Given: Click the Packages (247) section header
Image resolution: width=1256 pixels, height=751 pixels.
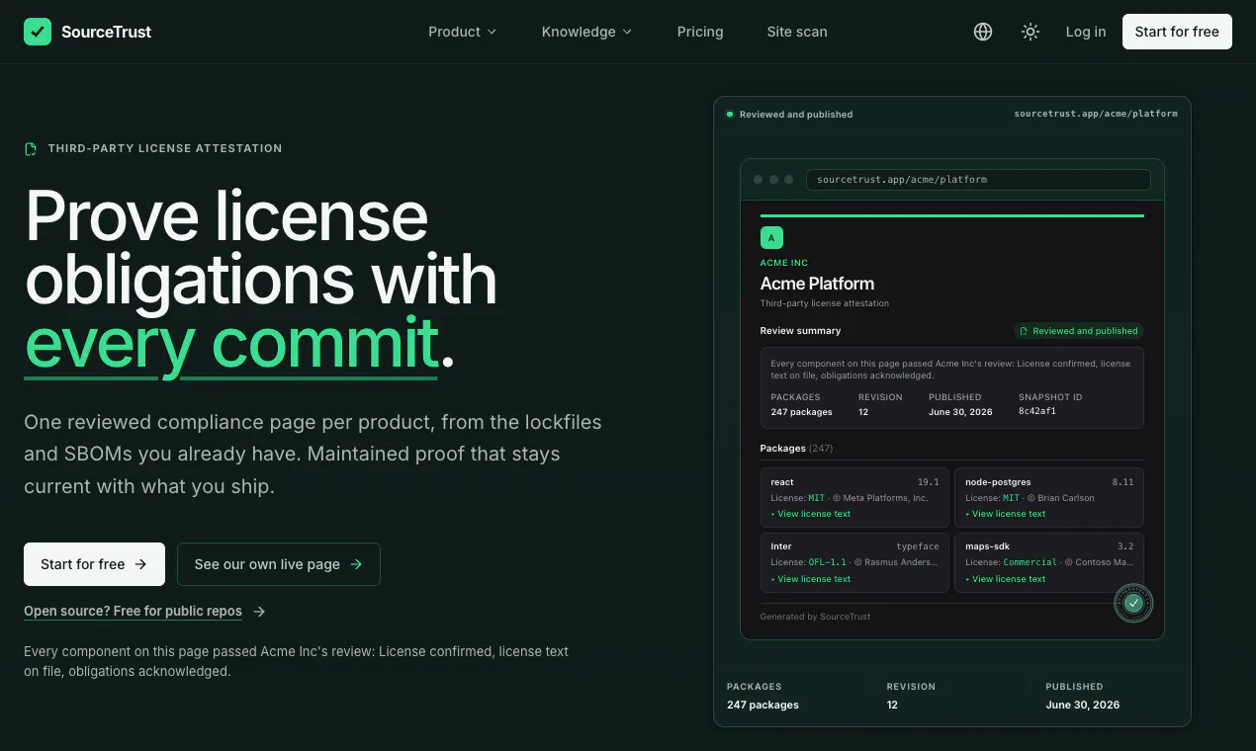Looking at the screenshot, I should click(x=796, y=449).
